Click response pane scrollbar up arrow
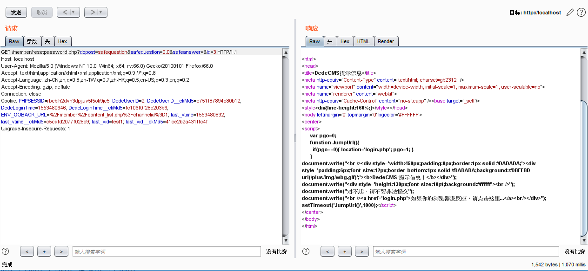Image resolution: width=588 pixels, height=271 pixels. click(x=584, y=52)
